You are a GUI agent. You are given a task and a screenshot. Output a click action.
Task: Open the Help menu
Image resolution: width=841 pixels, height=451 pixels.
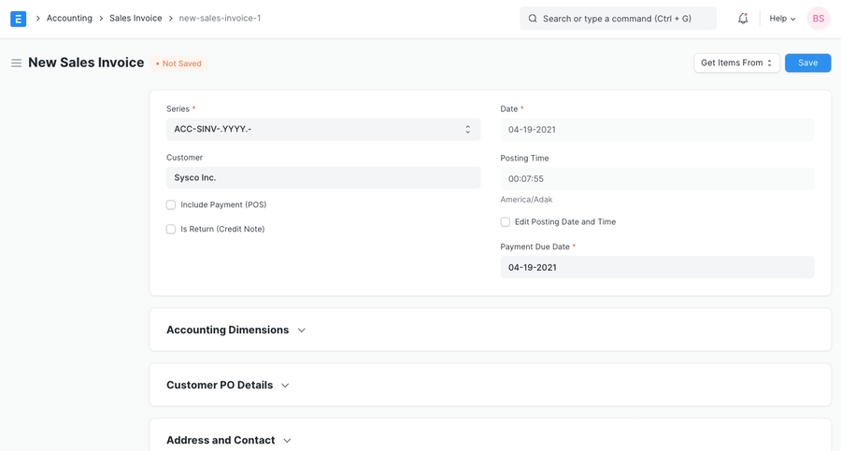782,19
